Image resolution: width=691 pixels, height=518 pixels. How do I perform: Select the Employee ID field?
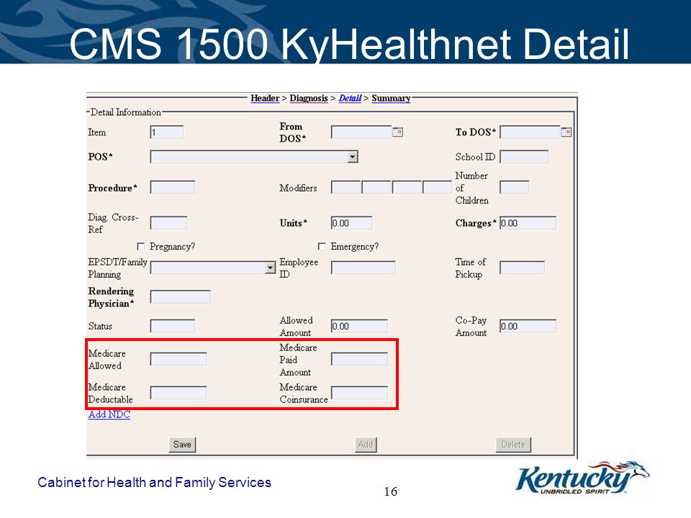(363, 268)
